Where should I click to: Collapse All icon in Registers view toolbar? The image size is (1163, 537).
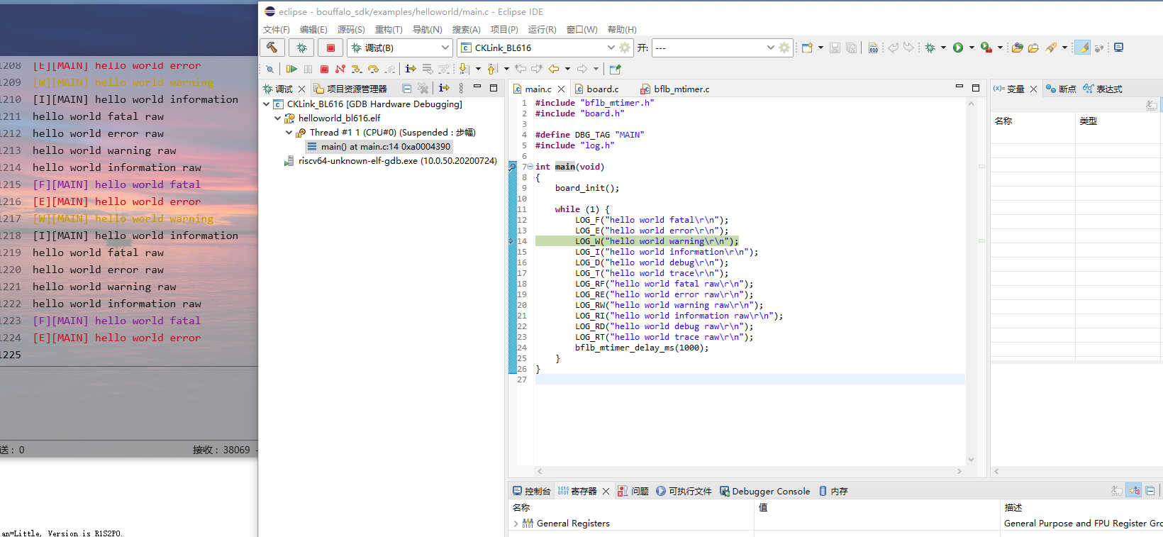[1150, 490]
